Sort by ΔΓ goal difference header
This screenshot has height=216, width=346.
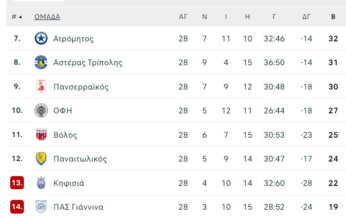[x=306, y=17]
